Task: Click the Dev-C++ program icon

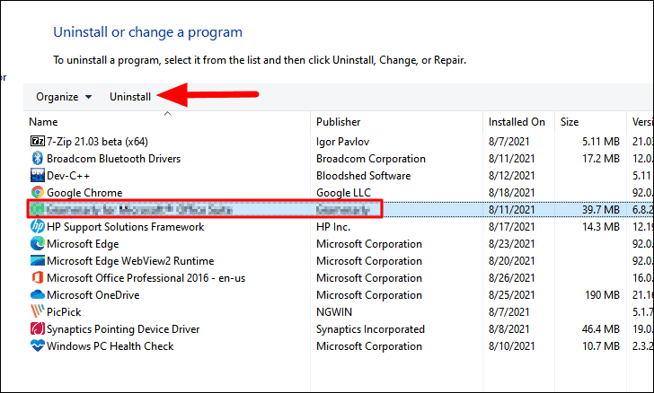Action: click(38, 176)
